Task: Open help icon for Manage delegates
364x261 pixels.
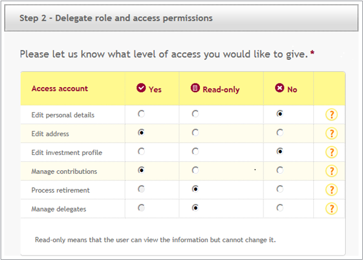Action: [331, 209]
